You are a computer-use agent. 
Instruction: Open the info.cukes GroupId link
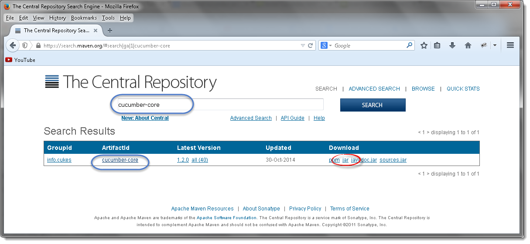click(x=59, y=160)
